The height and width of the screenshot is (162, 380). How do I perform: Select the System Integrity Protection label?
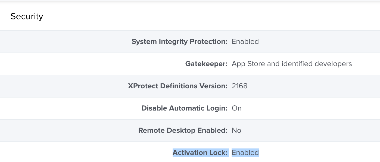click(179, 41)
